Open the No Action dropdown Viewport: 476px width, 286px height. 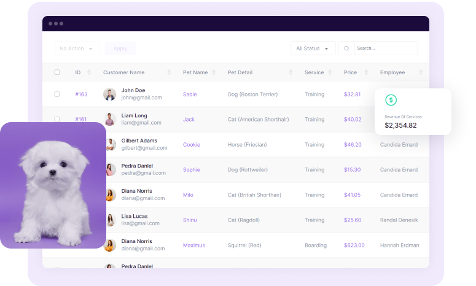point(77,48)
